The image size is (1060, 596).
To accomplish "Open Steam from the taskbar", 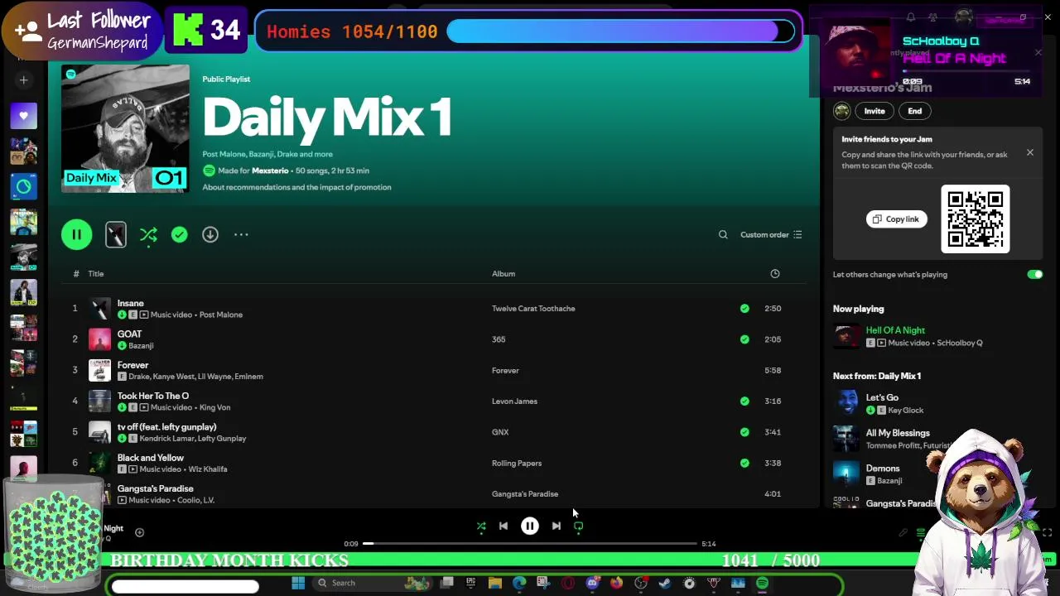I will (665, 584).
